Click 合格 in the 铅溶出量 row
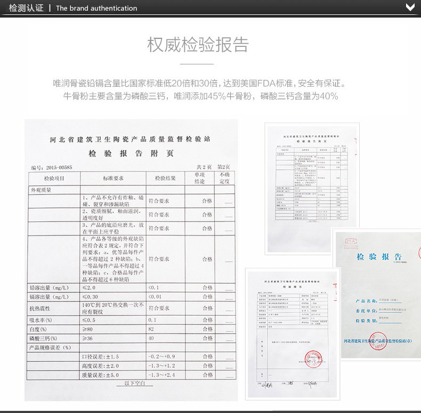The width and height of the screenshot is (421, 413). point(207,288)
